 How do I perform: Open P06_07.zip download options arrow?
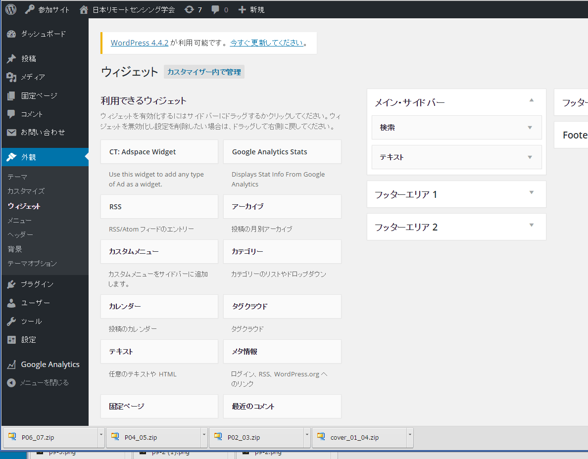(101, 437)
